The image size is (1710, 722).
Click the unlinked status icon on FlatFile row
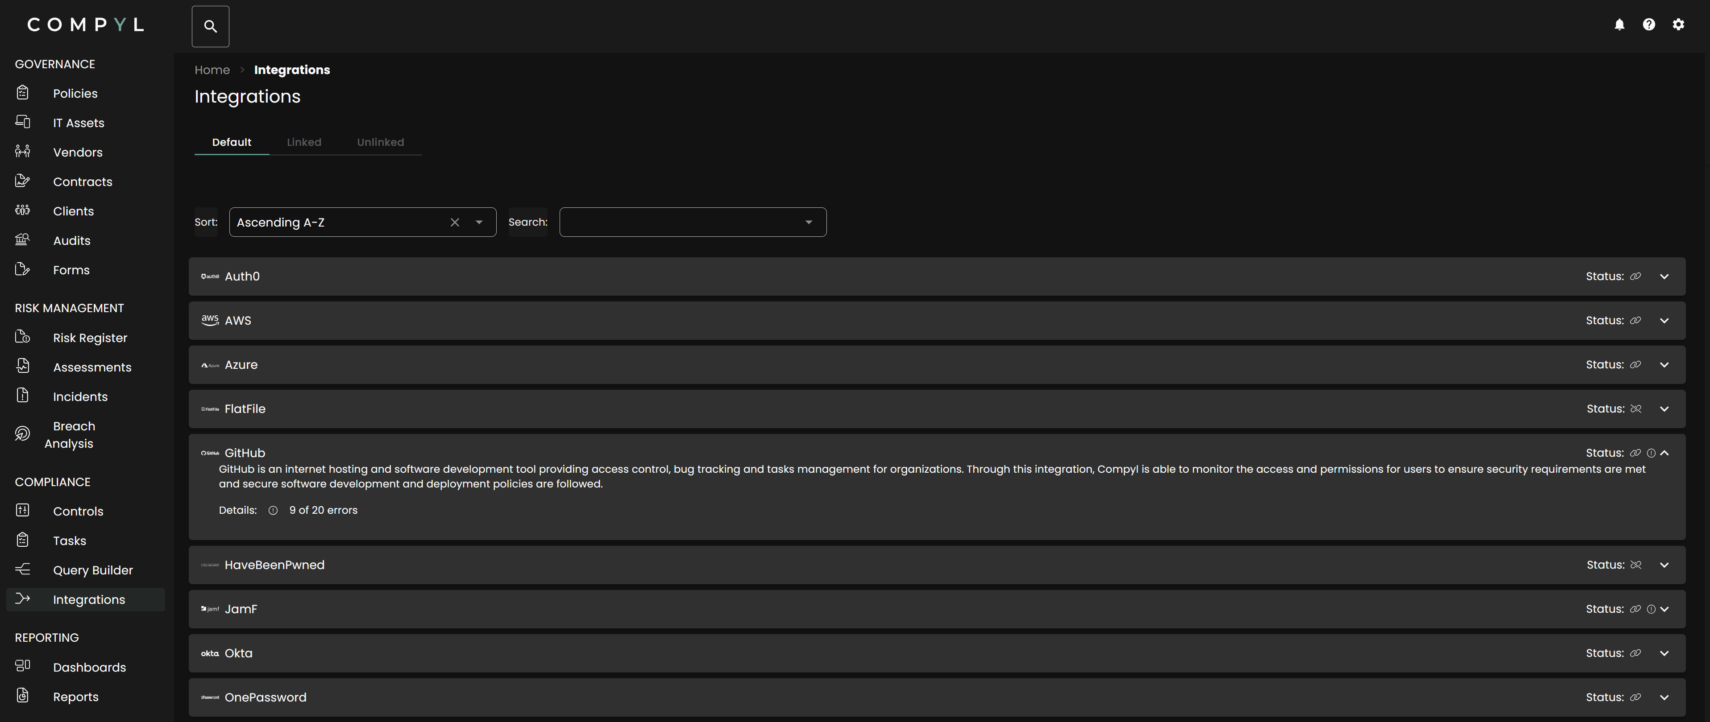pos(1635,409)
